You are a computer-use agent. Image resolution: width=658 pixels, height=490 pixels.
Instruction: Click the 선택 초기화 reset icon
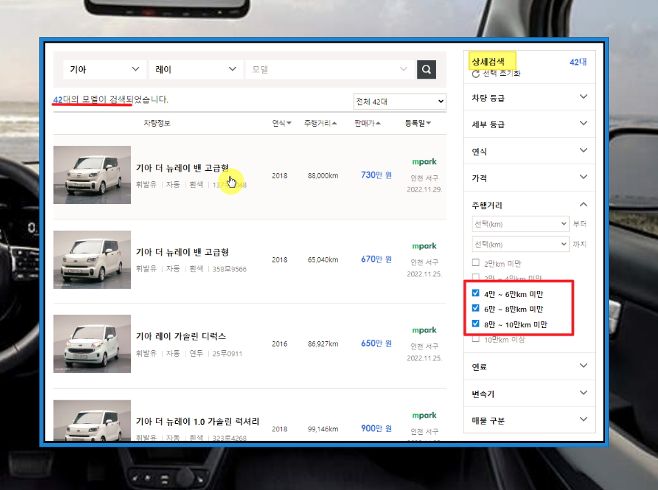coord(475,74)
